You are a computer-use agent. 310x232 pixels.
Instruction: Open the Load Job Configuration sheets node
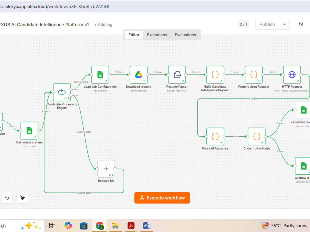pyautogui.click(x=100, y=75)
